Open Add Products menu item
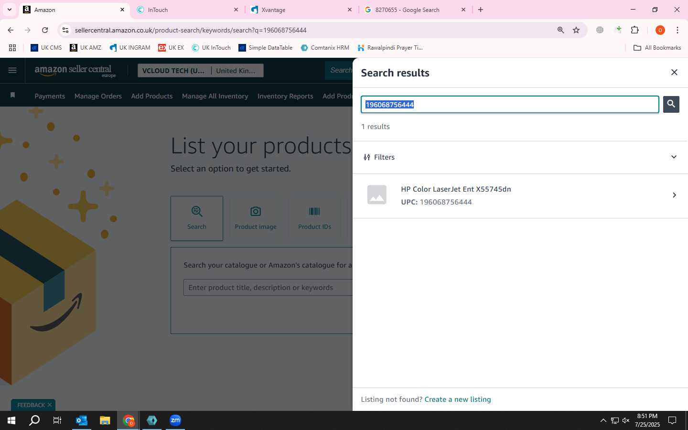The image size is (688, 430). [x=152, y=96]
